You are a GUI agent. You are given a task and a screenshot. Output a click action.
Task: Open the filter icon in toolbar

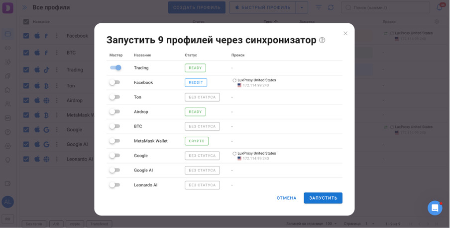(319, 7)
